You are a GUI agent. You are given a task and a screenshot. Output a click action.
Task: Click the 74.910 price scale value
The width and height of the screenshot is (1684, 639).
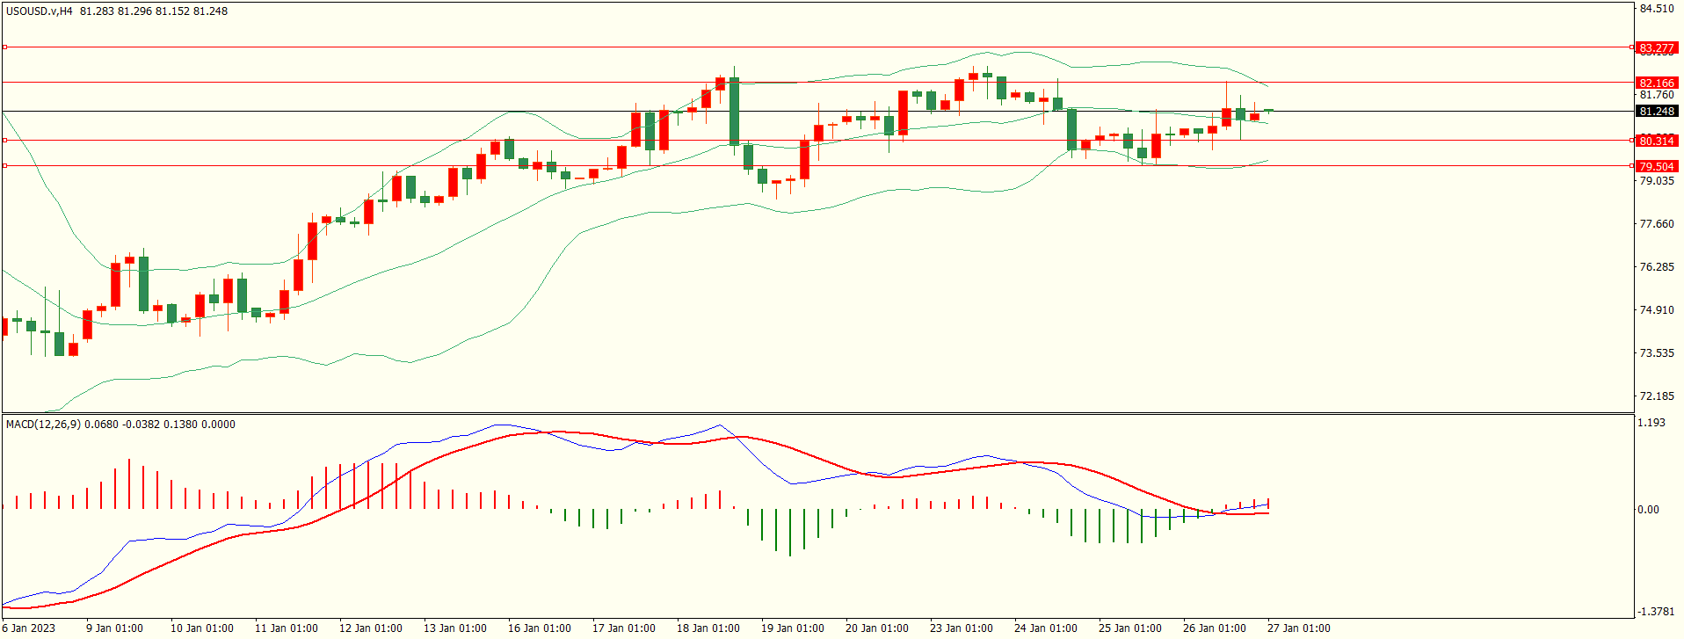coord(1657,310)
